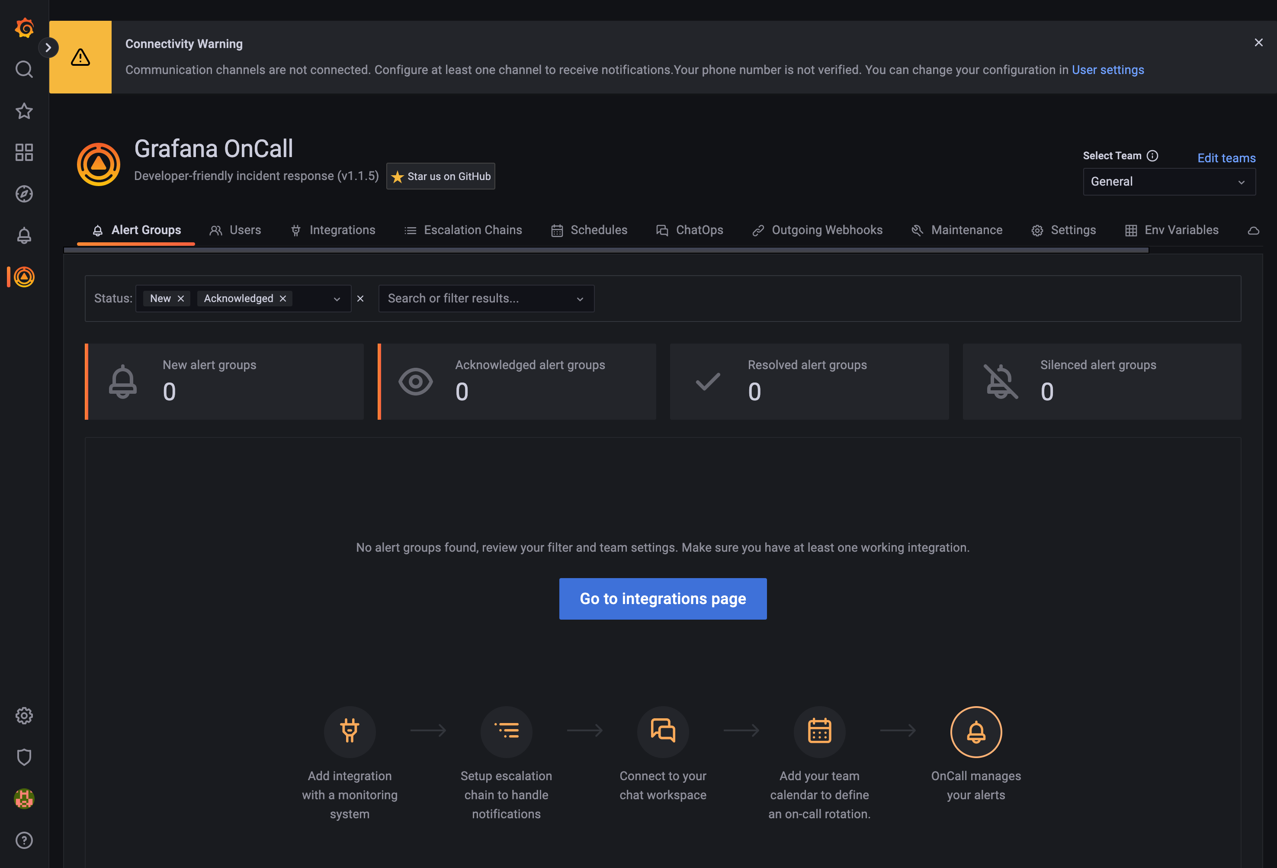
Task: Open the Configuration gear icon
Action: [x=24, y=715]
